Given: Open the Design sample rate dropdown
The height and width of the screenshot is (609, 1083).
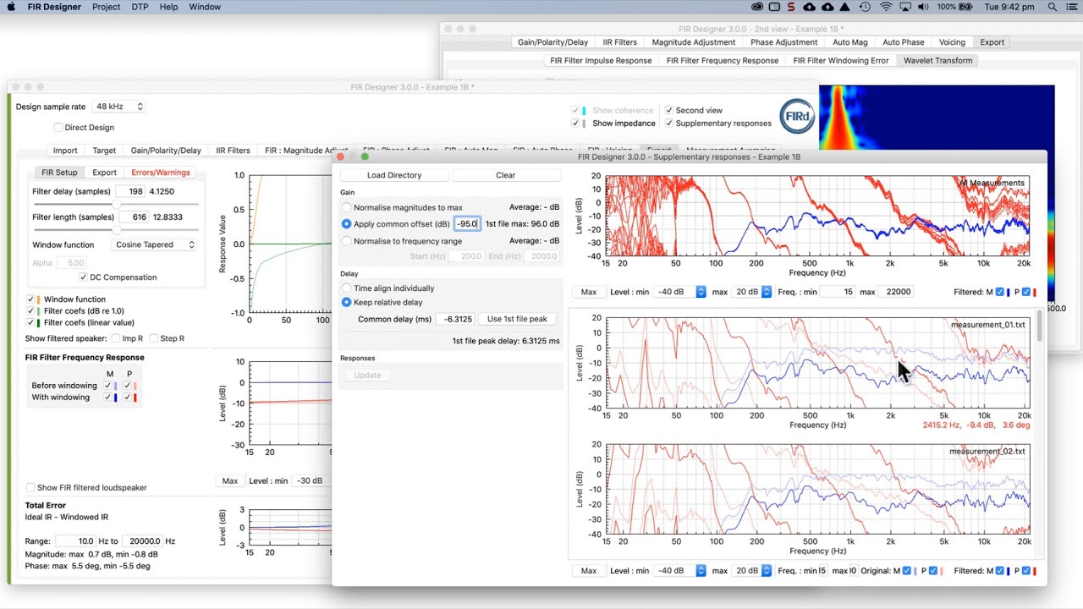Looking at the screenshot, I should click(x=118, y=107).
